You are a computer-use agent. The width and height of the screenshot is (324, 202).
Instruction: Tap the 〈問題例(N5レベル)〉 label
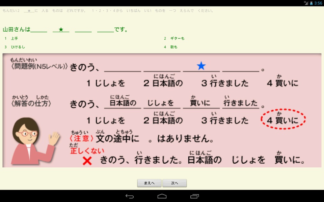point(39,66)
